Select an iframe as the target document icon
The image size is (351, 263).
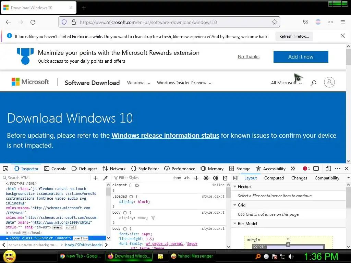point(316,168)
